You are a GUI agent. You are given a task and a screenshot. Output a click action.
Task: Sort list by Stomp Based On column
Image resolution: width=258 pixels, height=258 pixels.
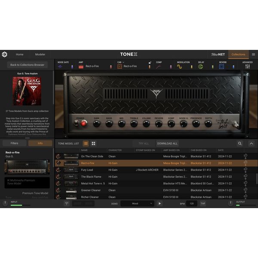click(x=145, y=150)
